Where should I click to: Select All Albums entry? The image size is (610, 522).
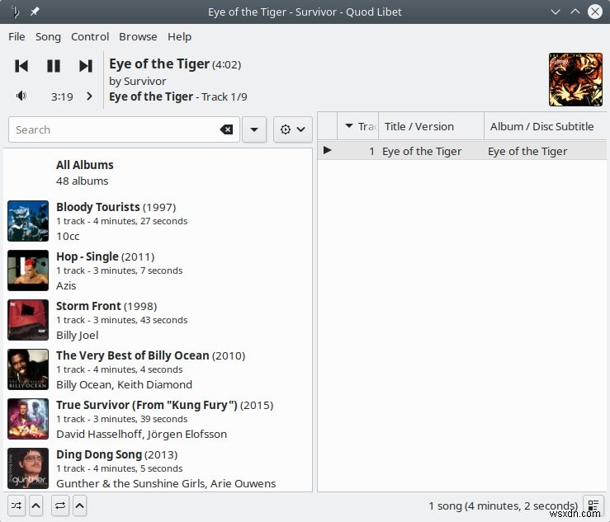coord(158,172)
